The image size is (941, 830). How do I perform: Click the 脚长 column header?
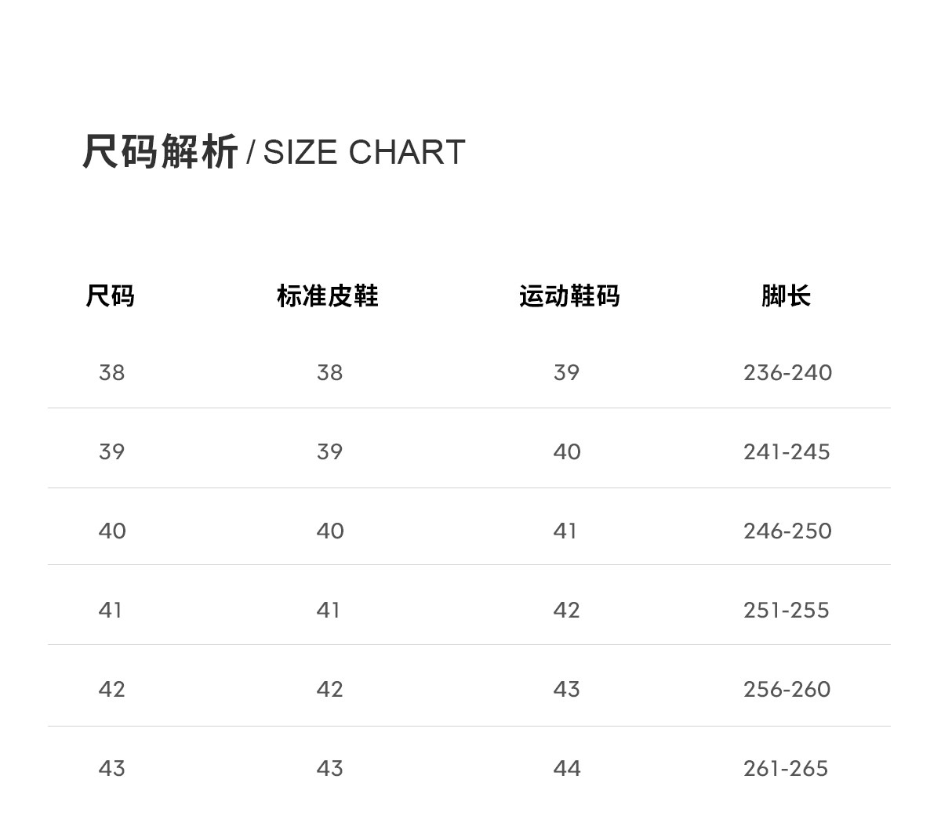[x=786, y=296]
